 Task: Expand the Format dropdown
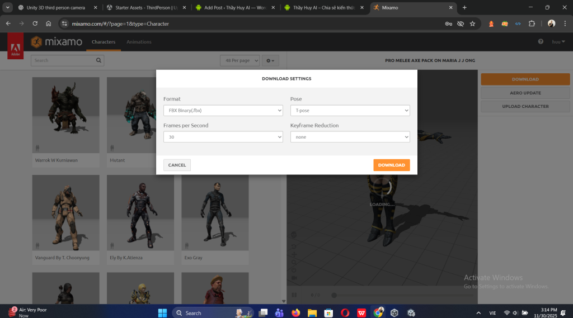point(223,111)
